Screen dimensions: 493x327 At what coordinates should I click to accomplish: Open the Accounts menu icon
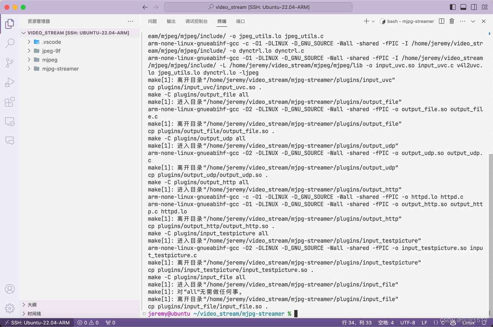pyautogui.click(x=10, y=289)
